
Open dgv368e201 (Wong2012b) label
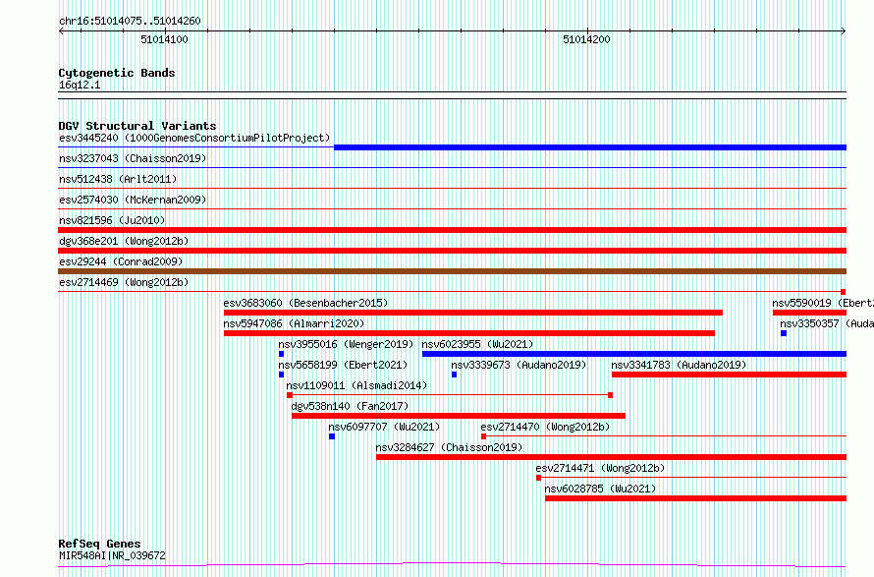tap(124, 241)
